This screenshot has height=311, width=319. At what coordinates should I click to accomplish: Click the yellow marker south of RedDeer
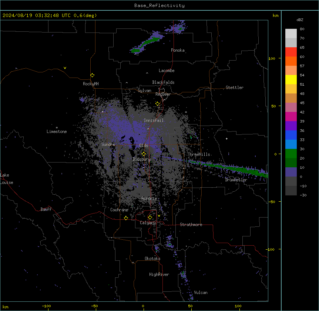click(x=157, y=104)
